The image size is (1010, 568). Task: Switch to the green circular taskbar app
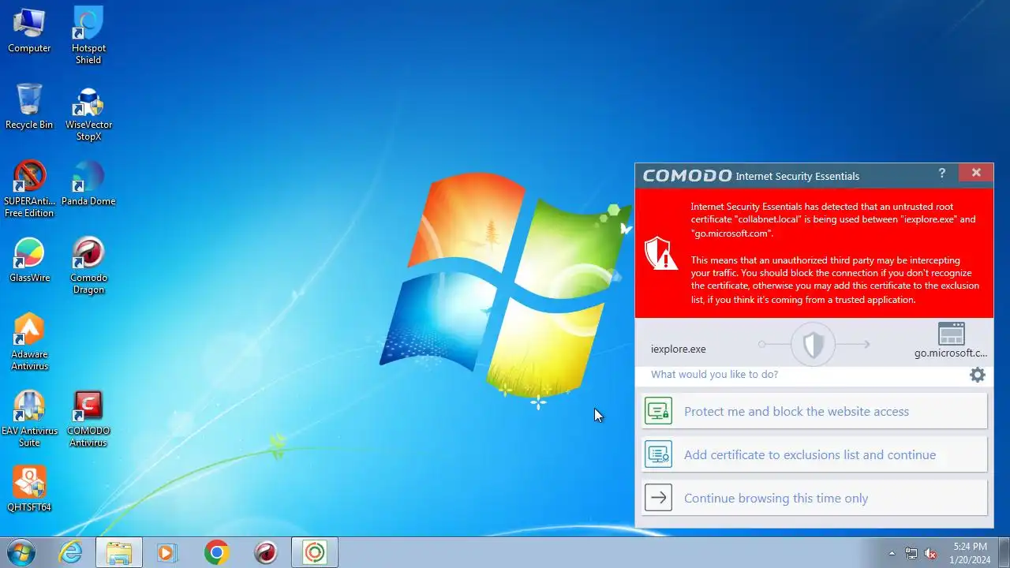pyautogui.click(x=315, y=552)
